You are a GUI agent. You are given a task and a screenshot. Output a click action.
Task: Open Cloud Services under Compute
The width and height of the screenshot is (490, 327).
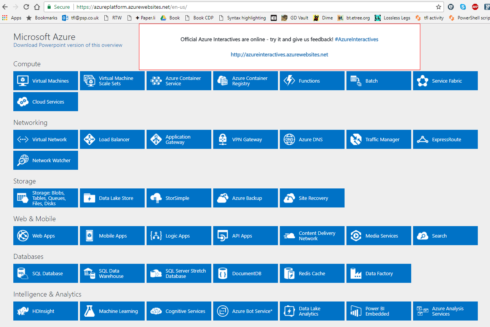45,101
